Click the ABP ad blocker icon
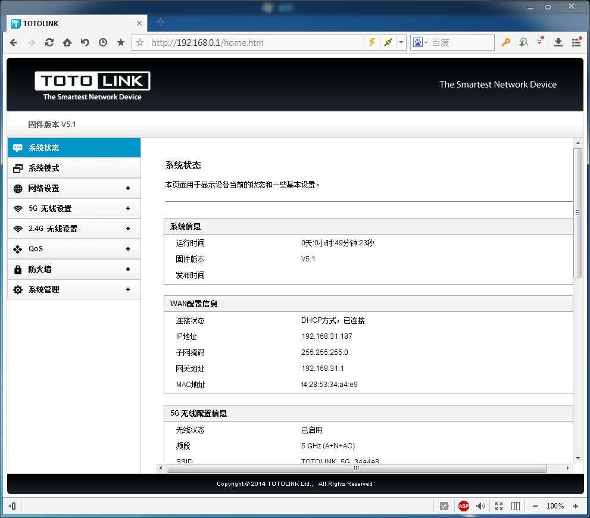Screen dimensions: 590x518 tap(463, 506)
